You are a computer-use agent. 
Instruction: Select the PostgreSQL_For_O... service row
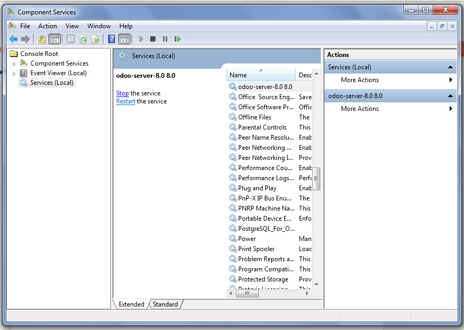point(270,228)
